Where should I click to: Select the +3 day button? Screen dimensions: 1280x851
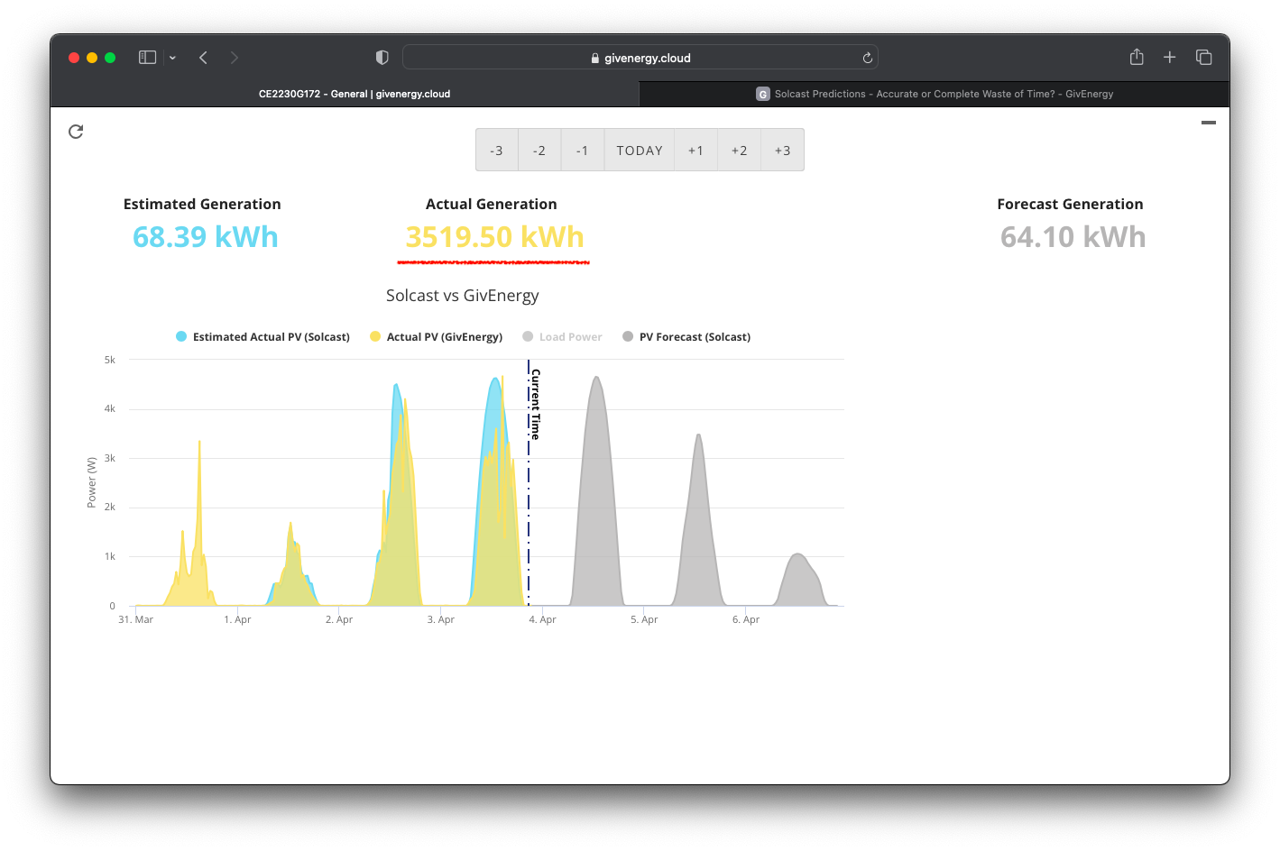(783, 151)
